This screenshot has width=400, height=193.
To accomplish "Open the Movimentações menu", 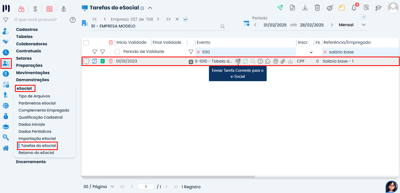I will pos(33,73).
